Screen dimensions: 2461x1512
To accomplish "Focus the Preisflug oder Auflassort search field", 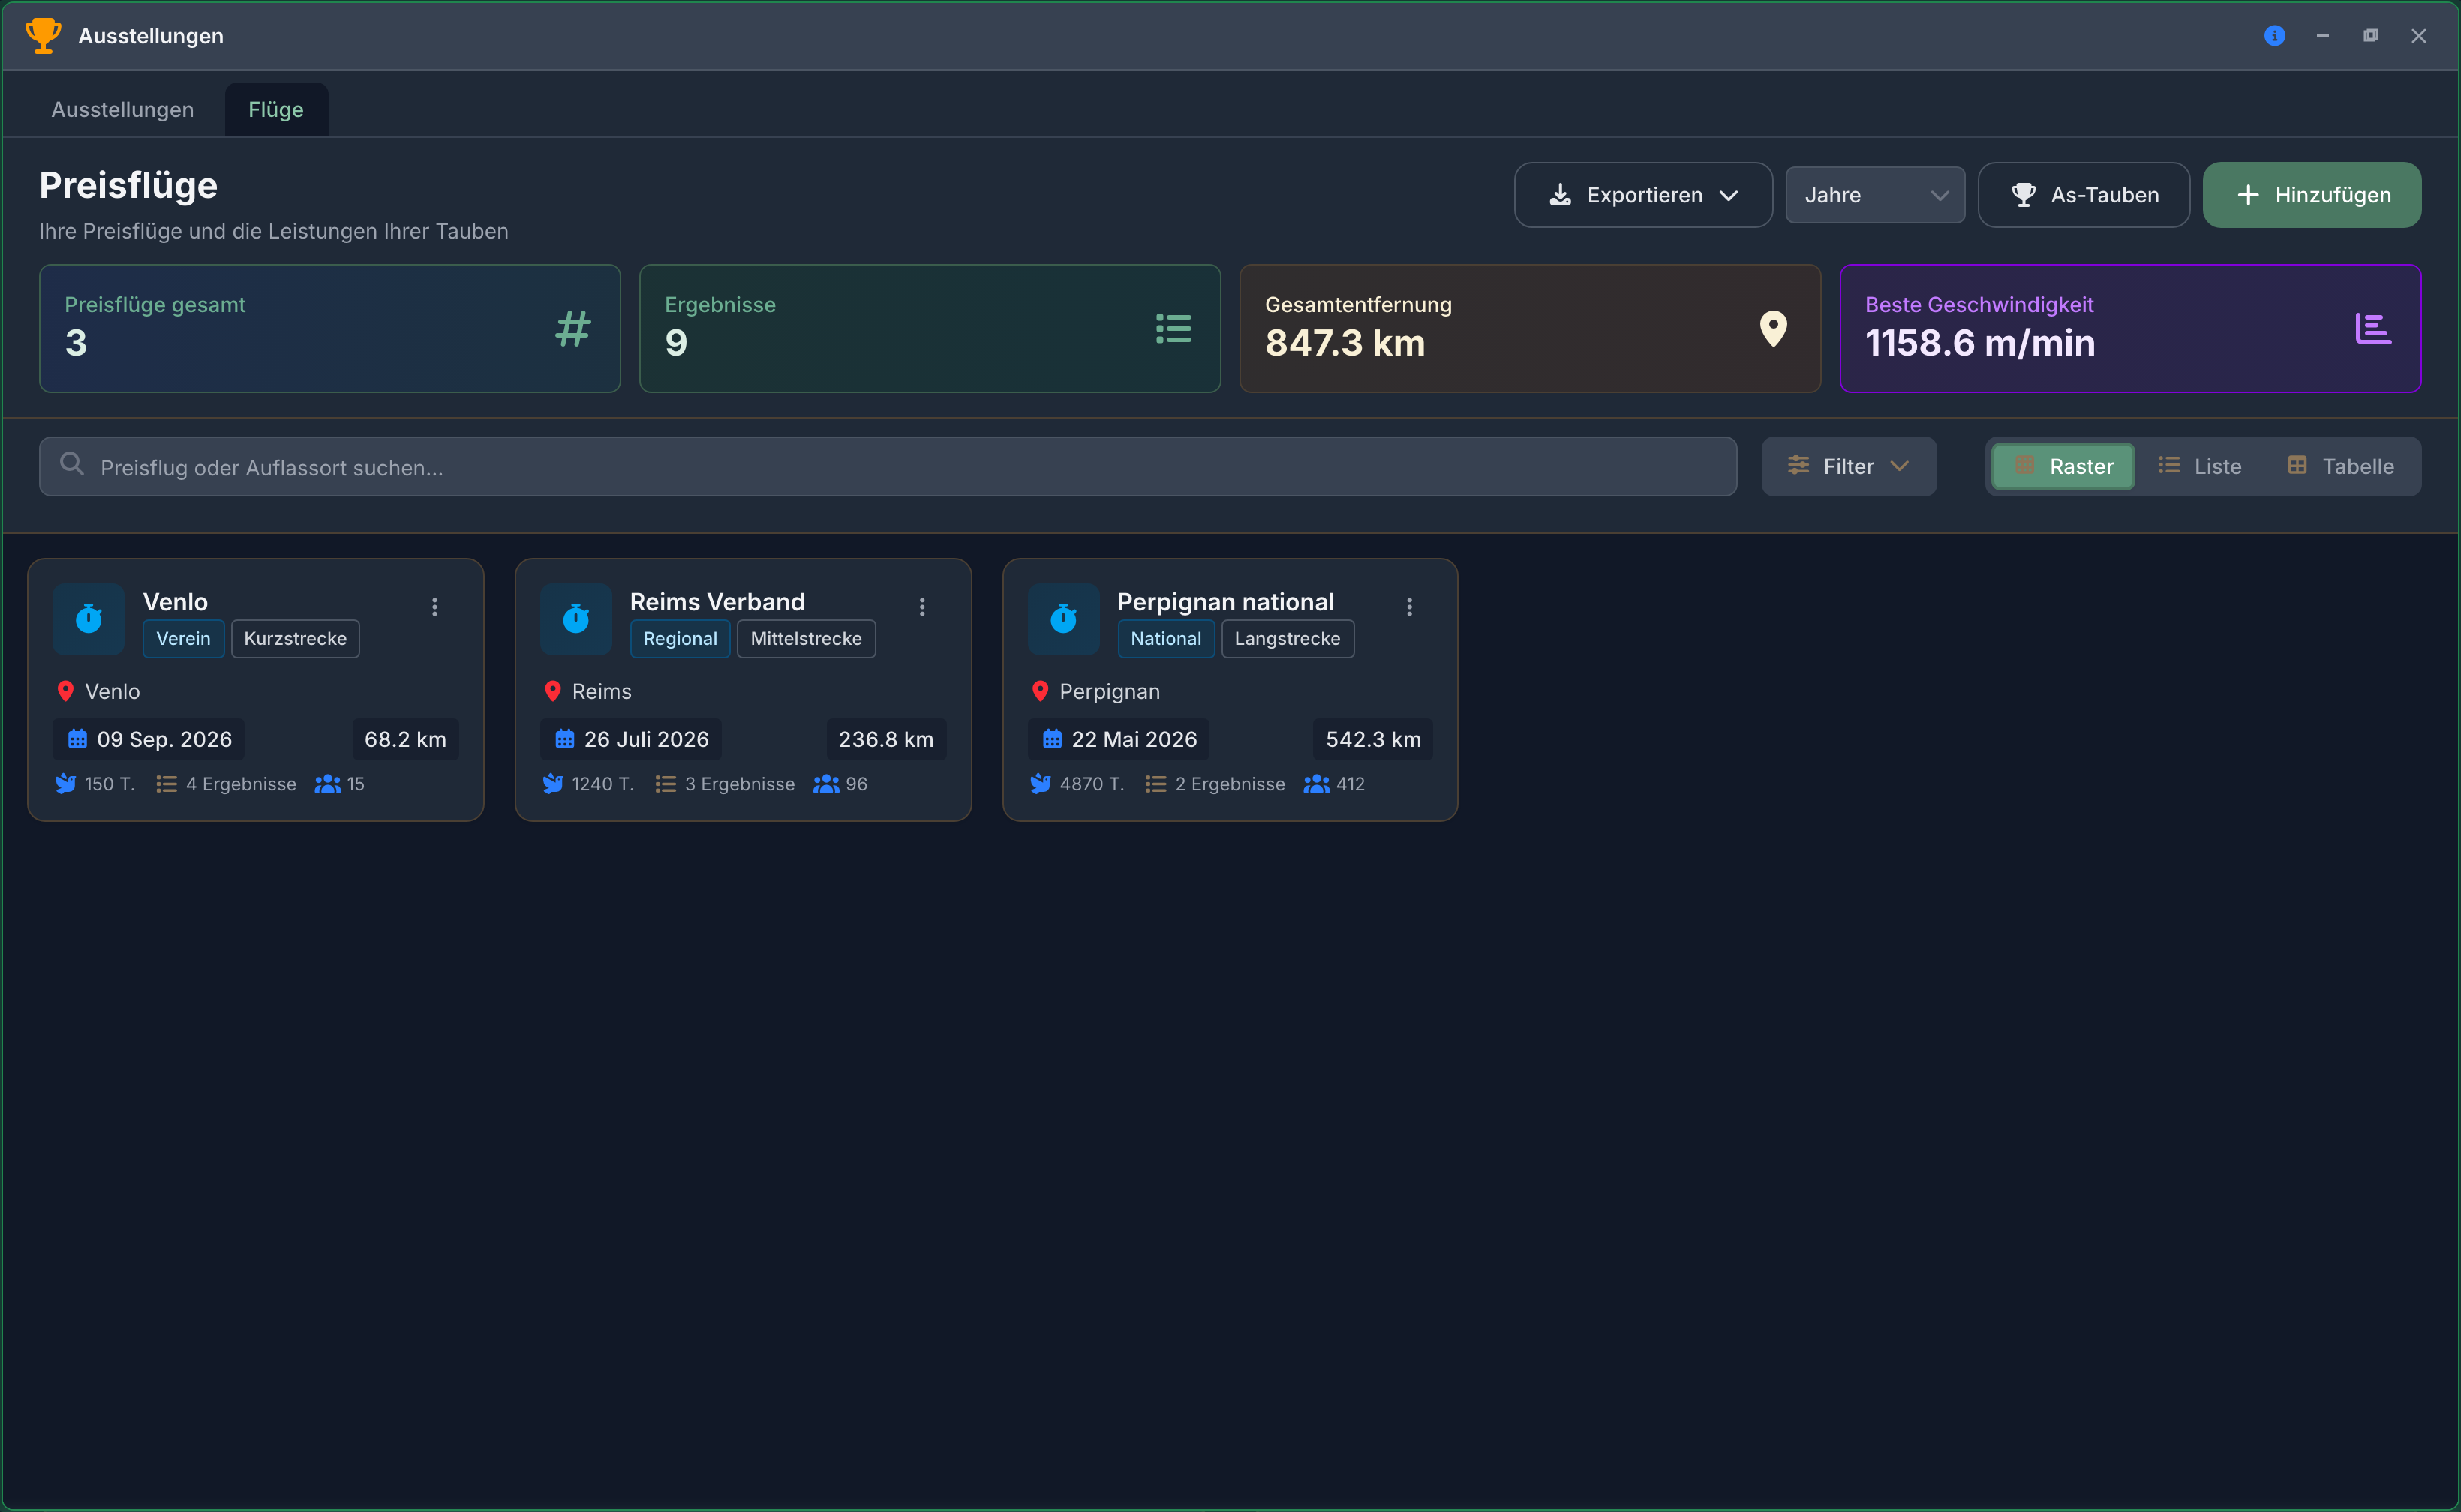I will click(888, 466).
